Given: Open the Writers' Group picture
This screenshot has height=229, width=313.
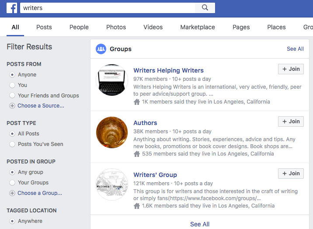Looking at the screenshot, I should click(x=112, y=184).
